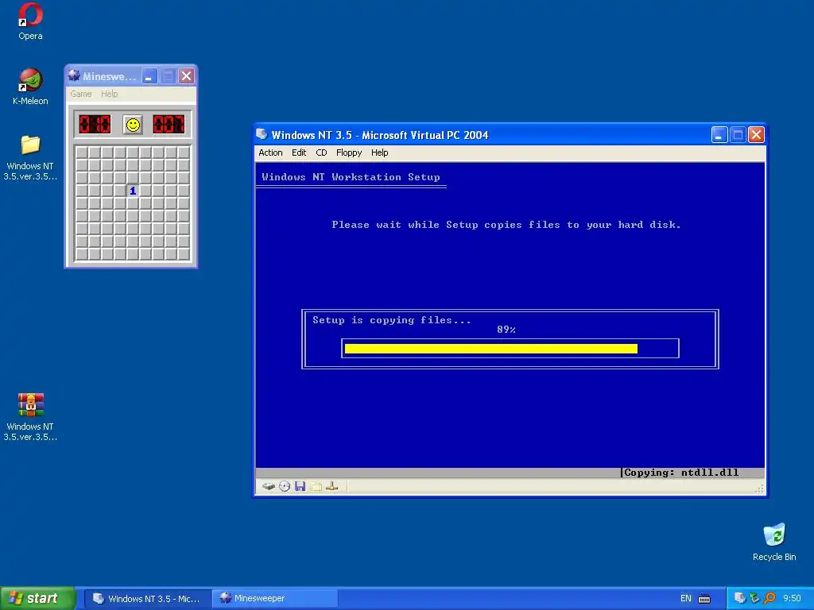Image resolution: width=814 pixels, height=610 pixels.
Task: Click the Start button
Action: (x=37, y=599)
